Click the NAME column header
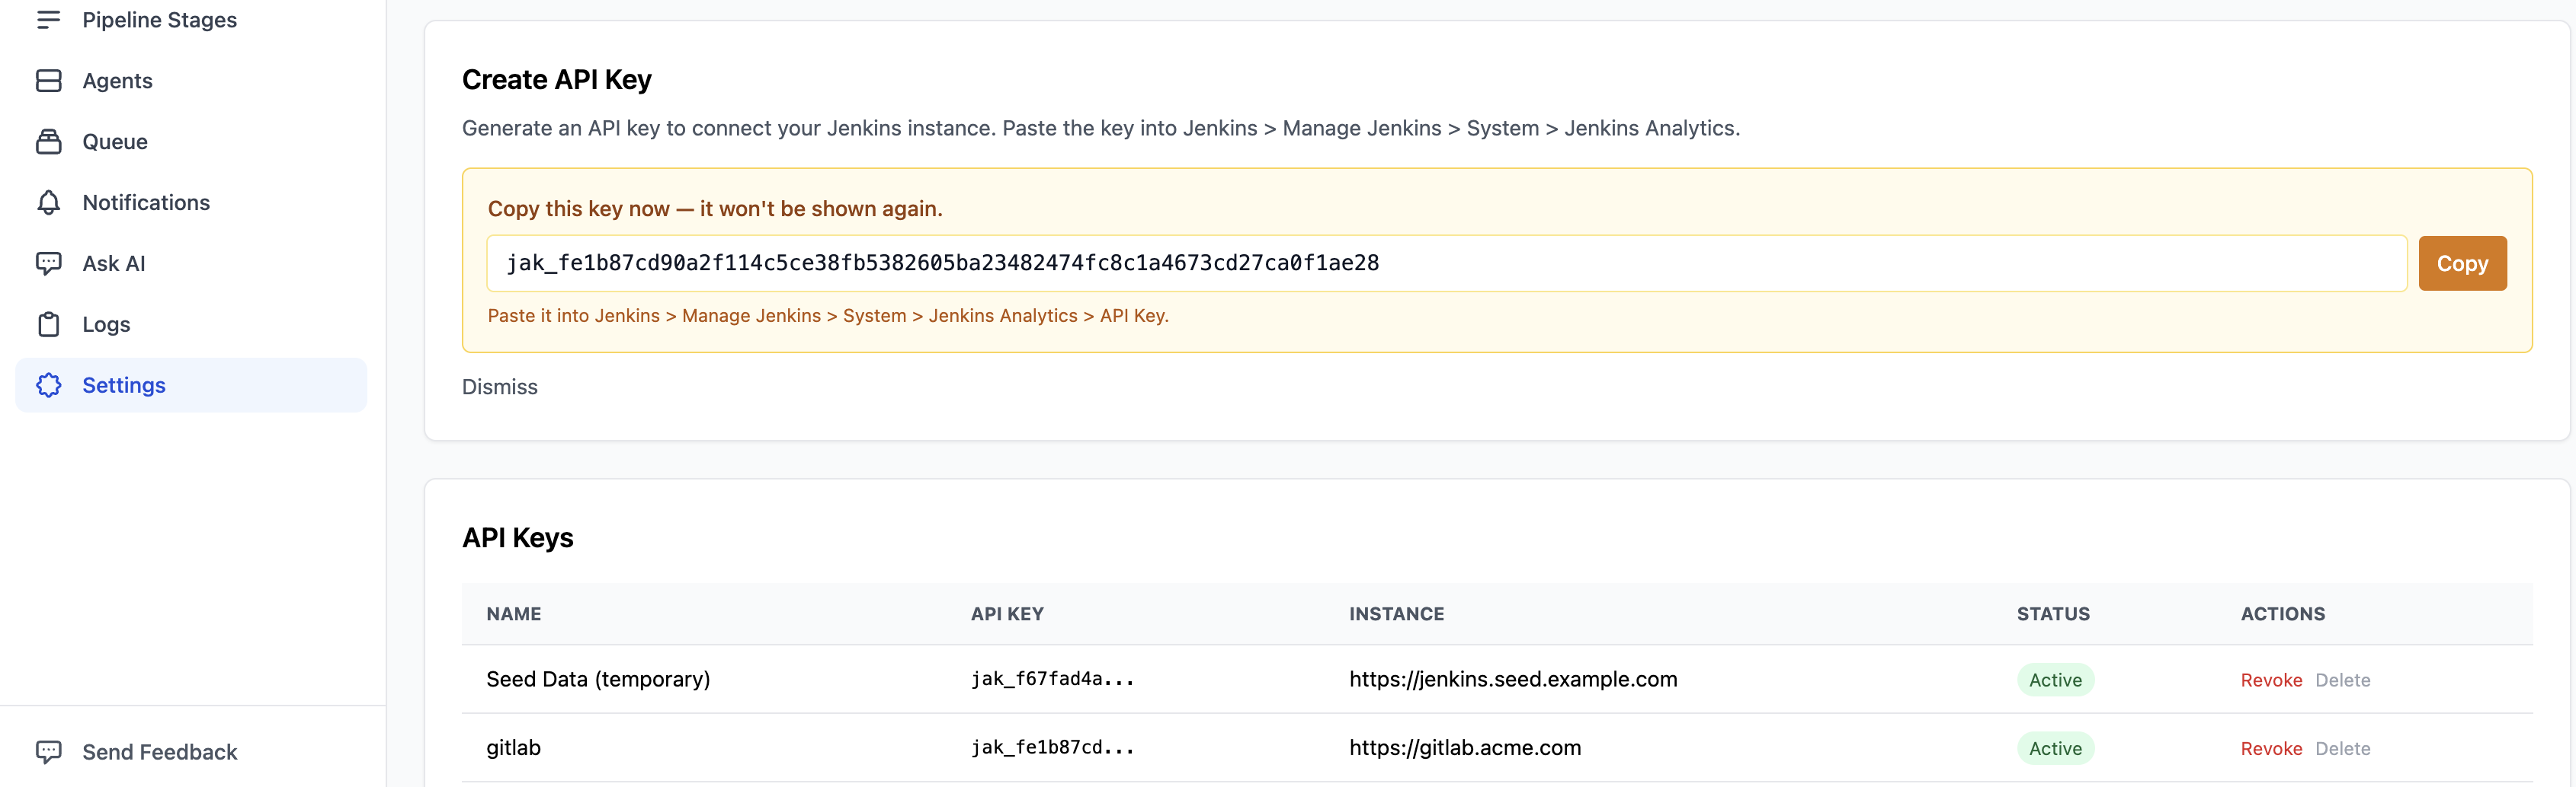 tap(513, 613)
